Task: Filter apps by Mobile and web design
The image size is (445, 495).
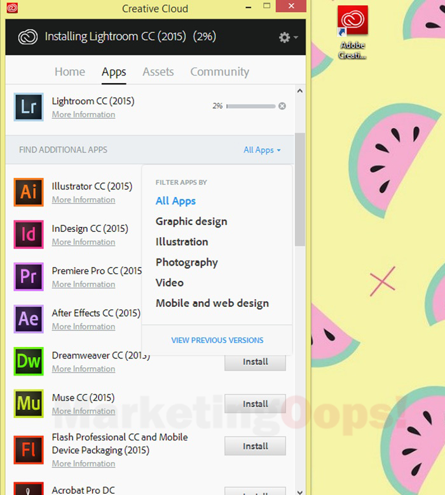Action: [x=212, y=303]
